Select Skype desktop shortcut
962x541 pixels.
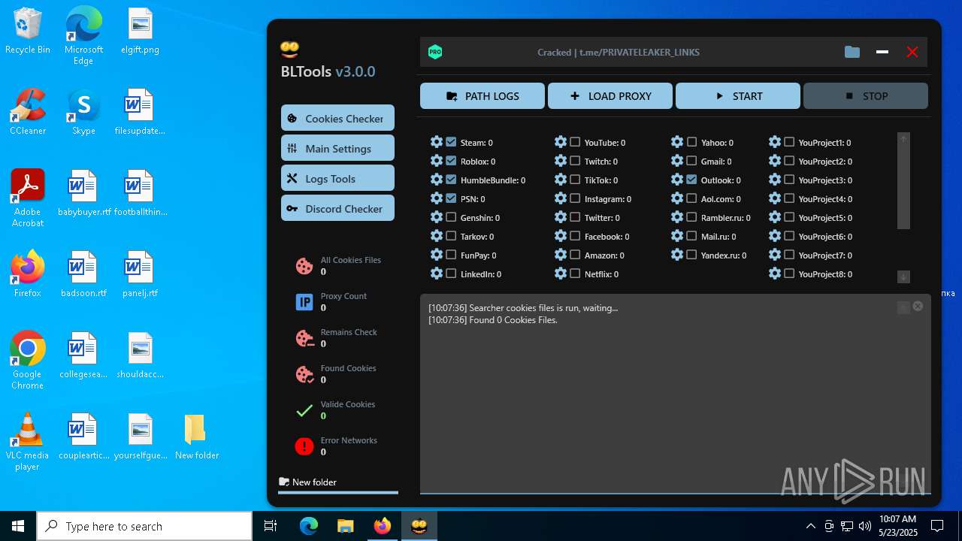83,112
